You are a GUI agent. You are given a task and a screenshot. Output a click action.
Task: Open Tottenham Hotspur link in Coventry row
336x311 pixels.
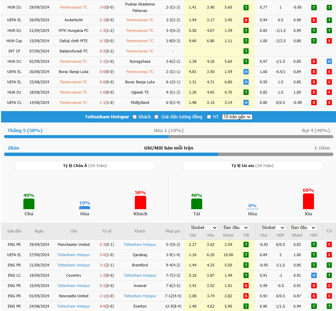(x=140, y=275)
